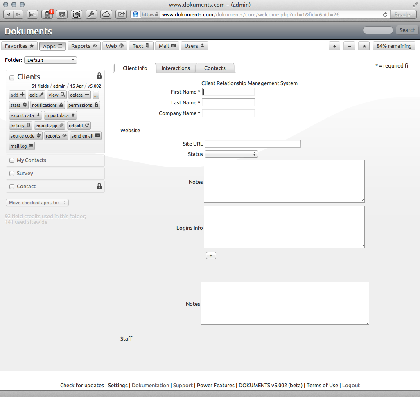Go back with the browser back arrow

8,14
